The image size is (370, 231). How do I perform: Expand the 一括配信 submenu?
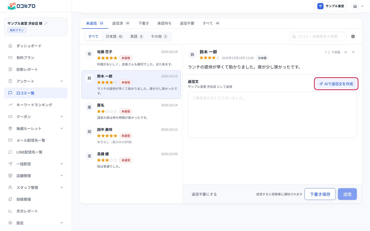(62, 164)
